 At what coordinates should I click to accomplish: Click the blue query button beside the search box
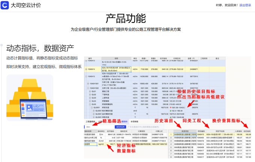point(121,127)
